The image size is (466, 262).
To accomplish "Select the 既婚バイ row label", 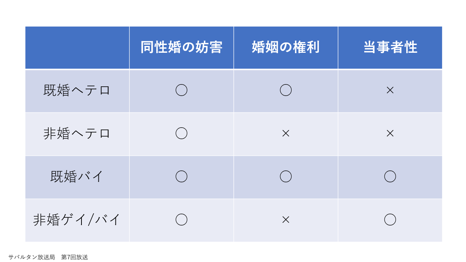I will (x=77, y=176).
